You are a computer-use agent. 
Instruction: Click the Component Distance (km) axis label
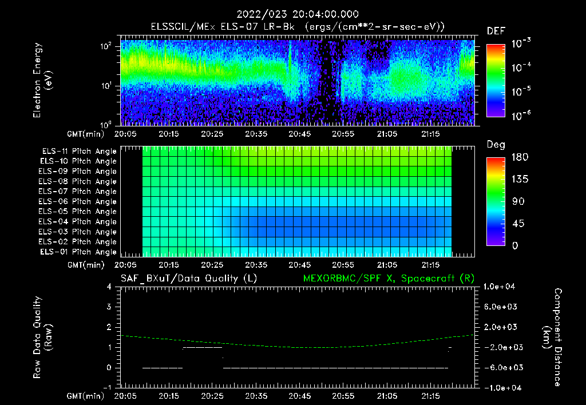(x=552, y=337)
